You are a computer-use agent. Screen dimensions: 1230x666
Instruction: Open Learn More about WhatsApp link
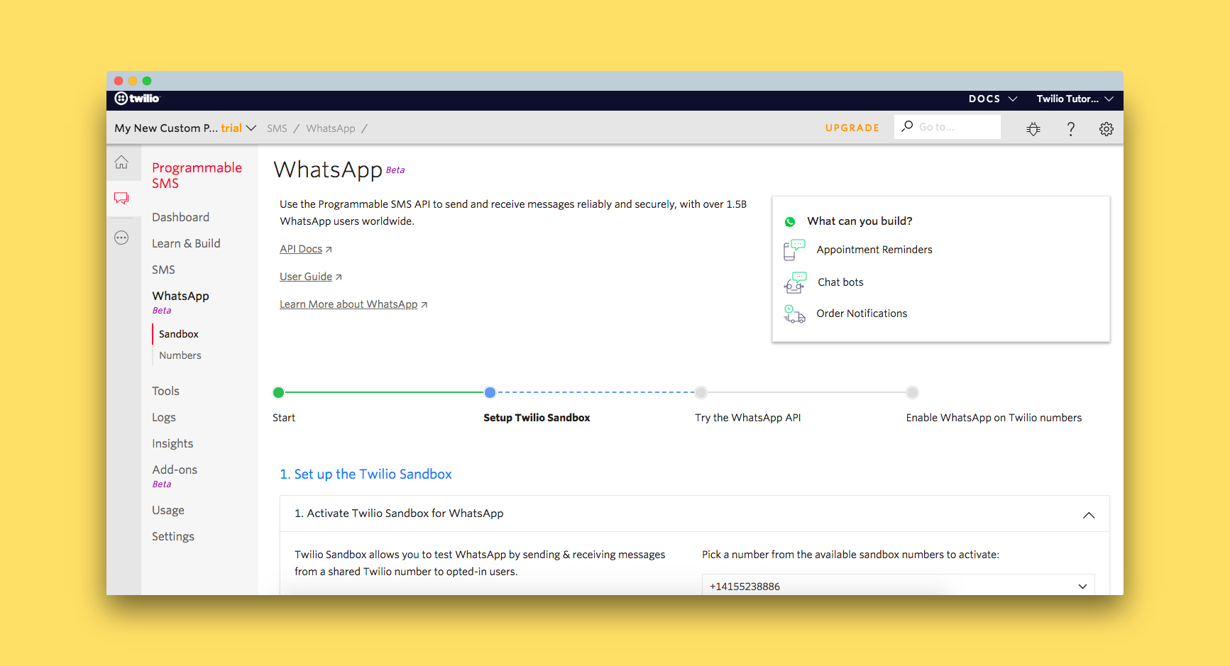click(348, 304)
